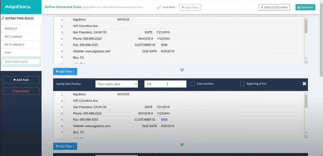Open the Text match after dropdown
Viewport: 323px width, 156px height.
coord(117,84)
